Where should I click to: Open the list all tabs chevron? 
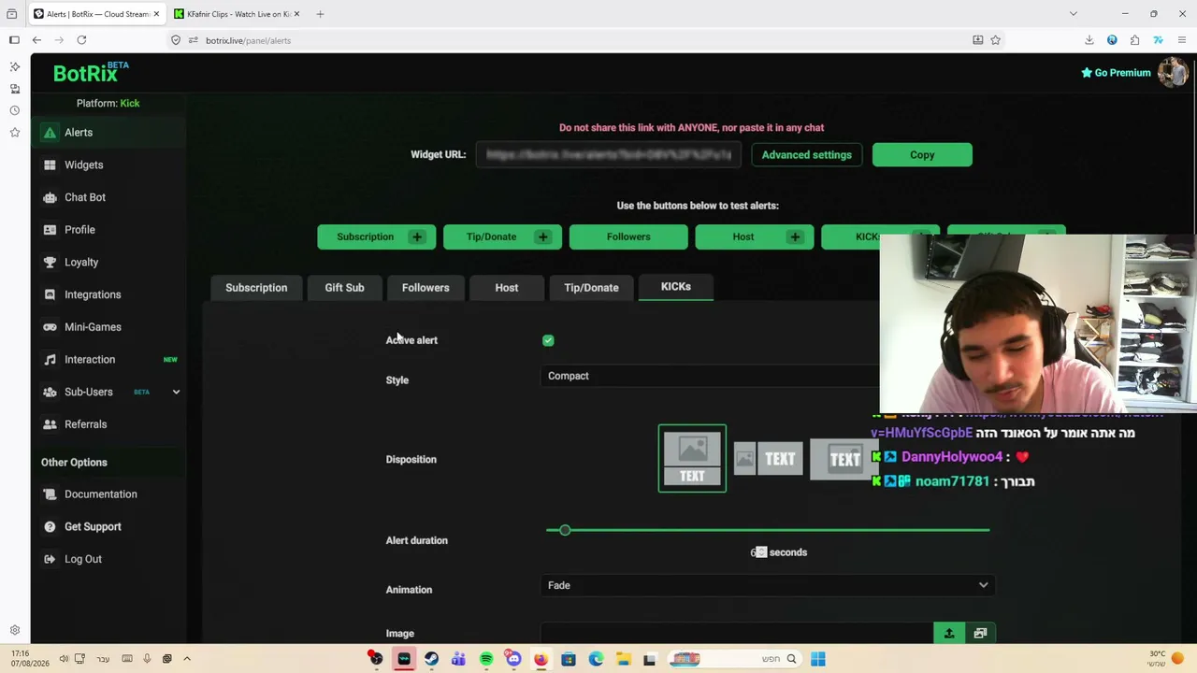tap(1074, 14)
